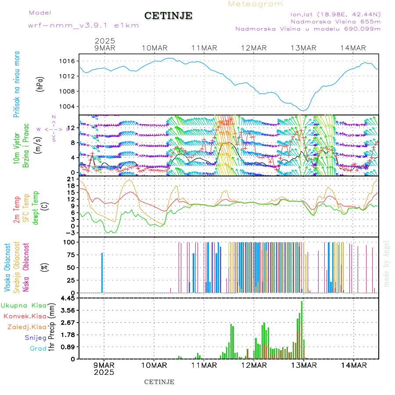Image resolution: width=395 pixels, height=395 pixels.
Task: Click the "10m Vjetar" wind label
Action: pos(17,148)
